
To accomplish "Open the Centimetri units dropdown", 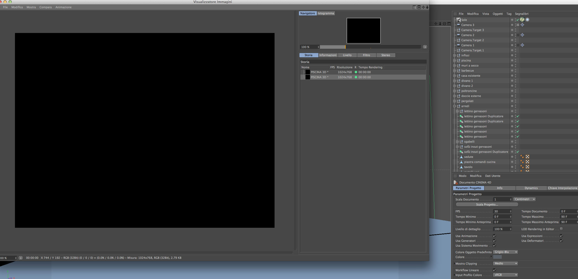I will [524, 199].
